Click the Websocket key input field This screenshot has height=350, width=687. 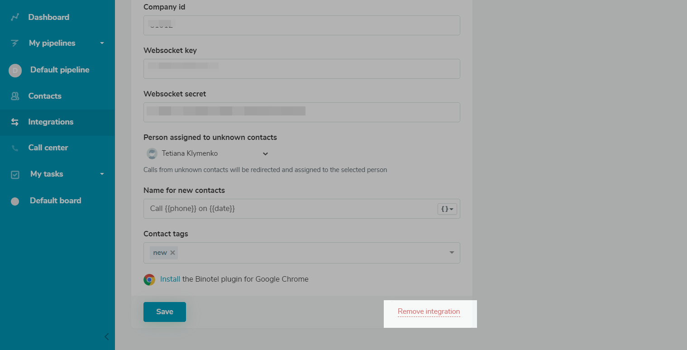point(301,69)
